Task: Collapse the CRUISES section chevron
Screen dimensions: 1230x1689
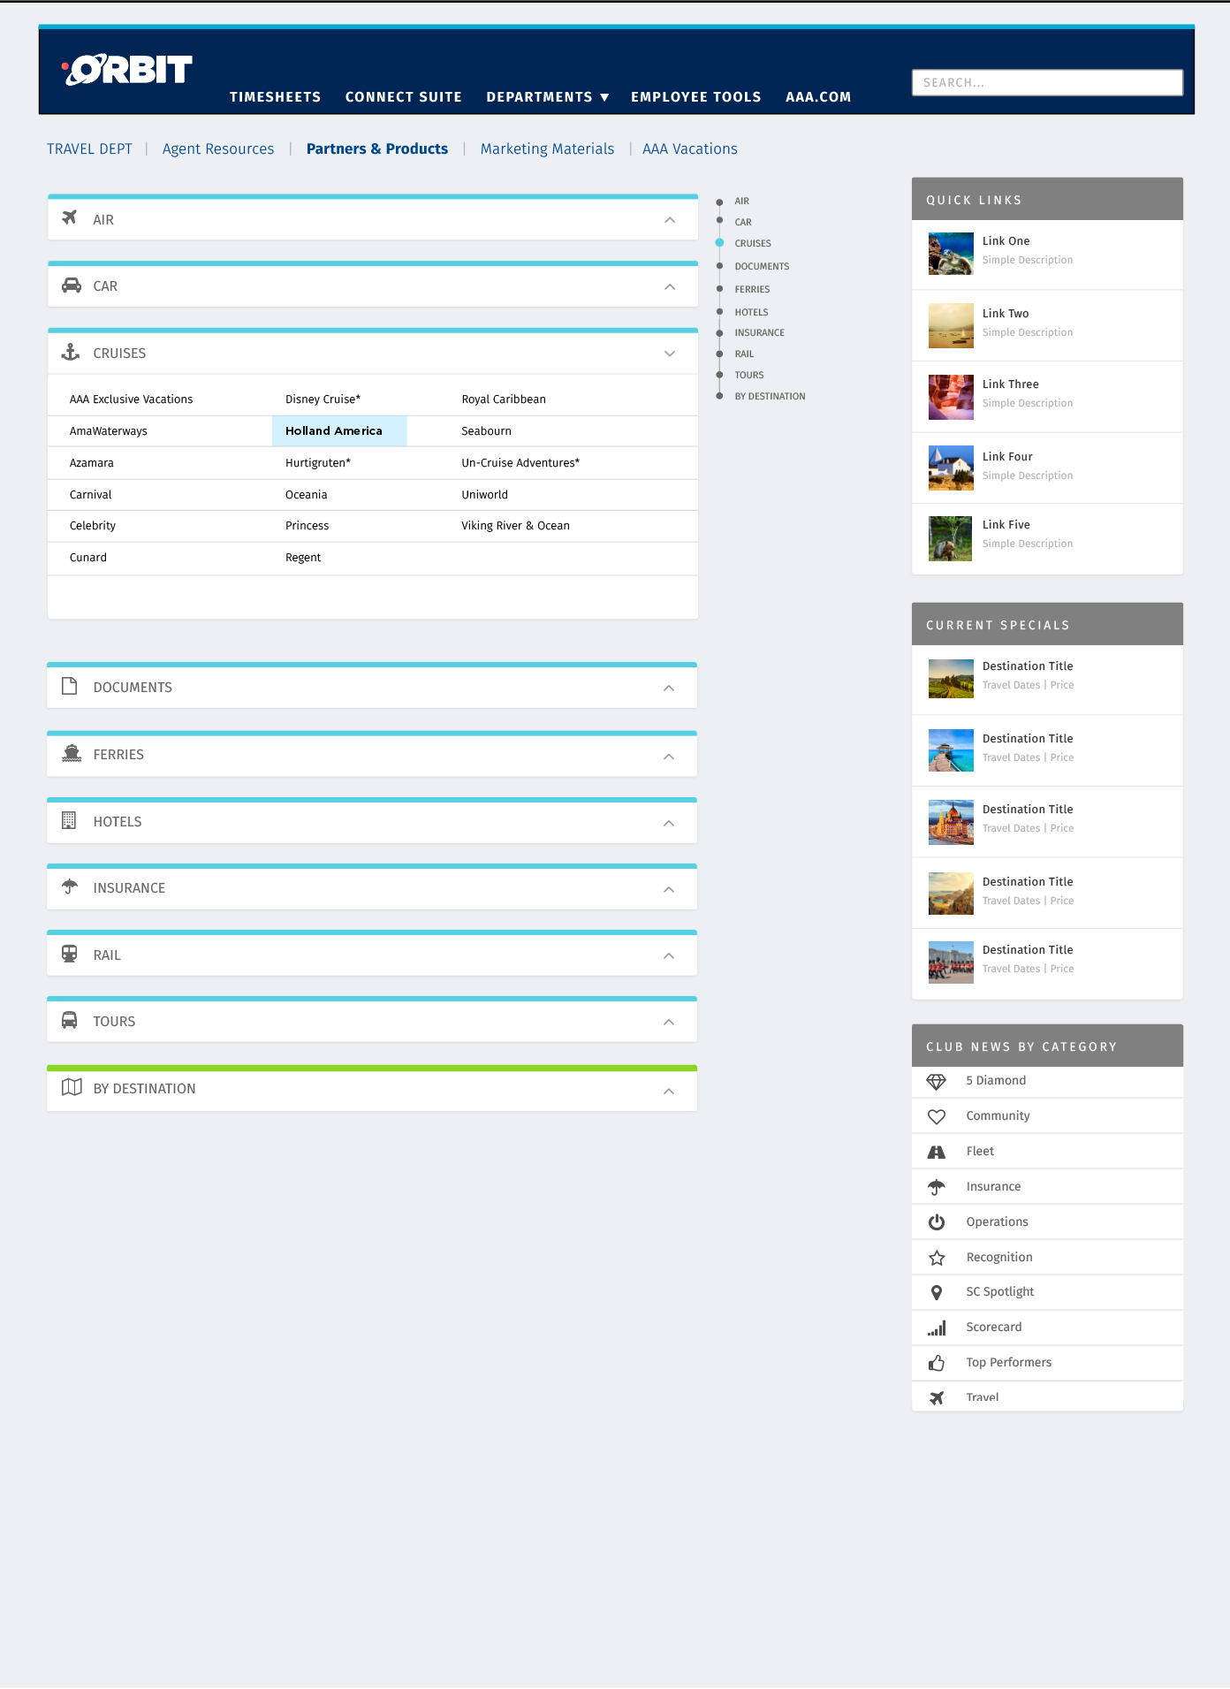Action: point(670,354)
